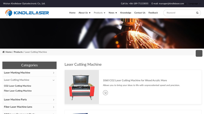204x114 pixels.
Task: Open the 1060 CO2 Laser Cutting Machine title
Action: click(x=135, y=80)
